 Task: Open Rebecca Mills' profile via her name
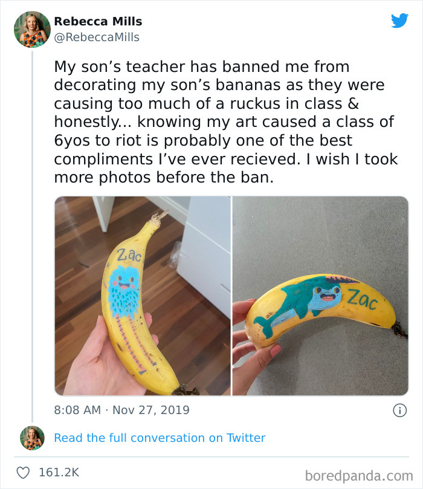[98, 21]
